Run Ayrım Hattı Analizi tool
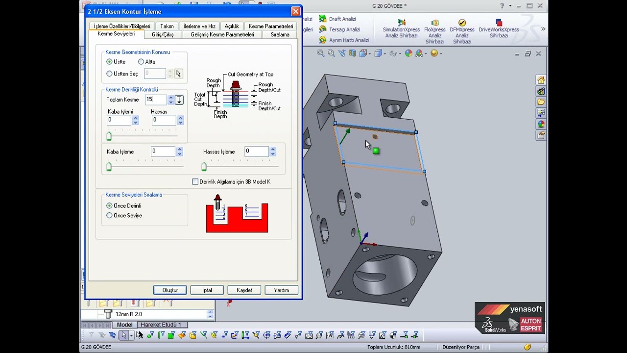This screenshot has height=353, width=627. tap(344, 40)
